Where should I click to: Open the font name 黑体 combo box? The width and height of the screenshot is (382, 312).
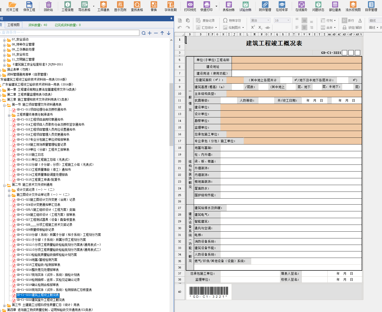pyautogui.click(x=260, y=21)
